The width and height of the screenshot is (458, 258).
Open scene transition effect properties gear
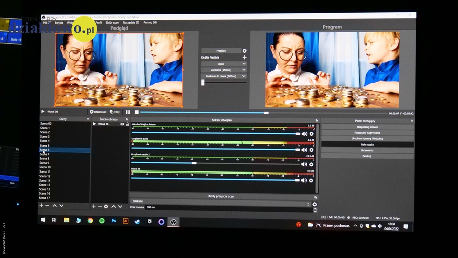click(314, 204)
